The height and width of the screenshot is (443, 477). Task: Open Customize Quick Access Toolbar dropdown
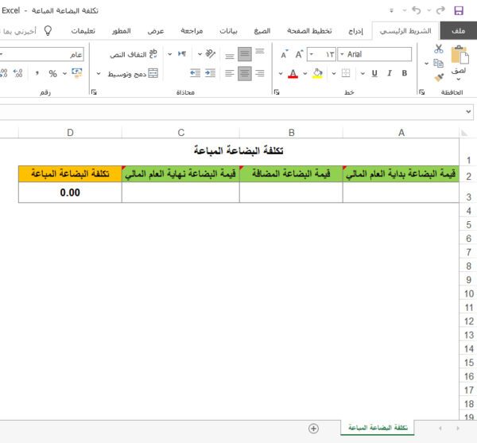(x=391, y=11)
